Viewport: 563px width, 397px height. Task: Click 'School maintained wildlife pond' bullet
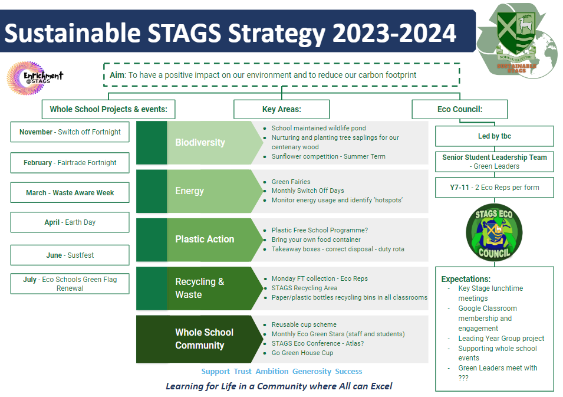click(x=318, y=128)
